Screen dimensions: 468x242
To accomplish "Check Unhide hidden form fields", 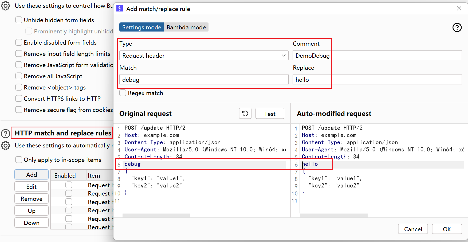I will 19,20.
